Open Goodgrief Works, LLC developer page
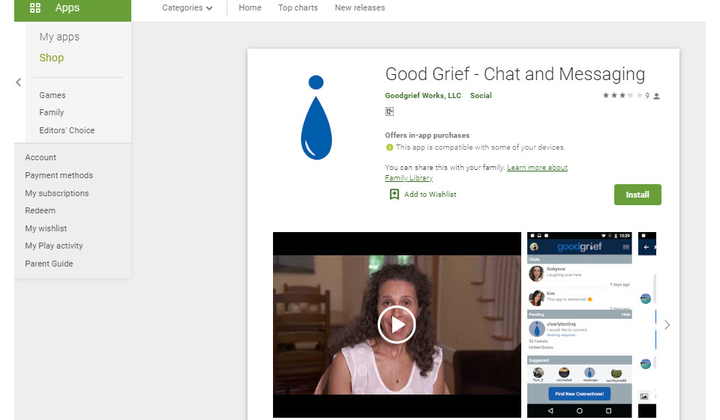 [x=423, y=96]
